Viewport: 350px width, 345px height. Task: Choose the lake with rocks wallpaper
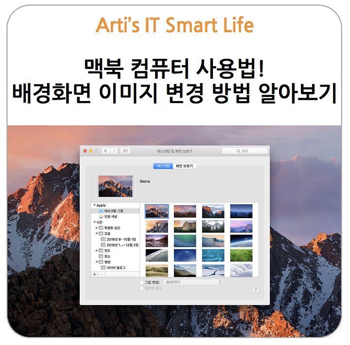[x=157, y=241]
